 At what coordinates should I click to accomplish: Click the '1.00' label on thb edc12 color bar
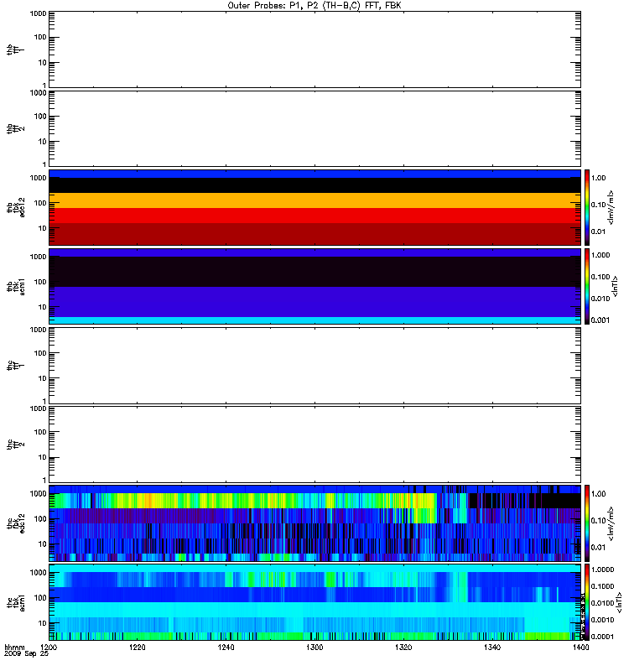598,178
